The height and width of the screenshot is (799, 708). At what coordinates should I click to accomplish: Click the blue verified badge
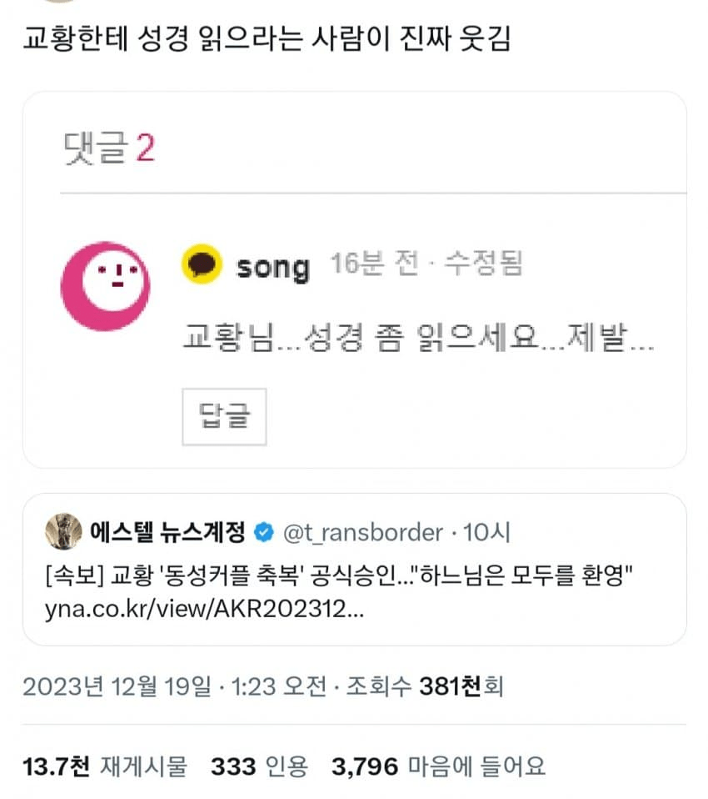point(262,531)
